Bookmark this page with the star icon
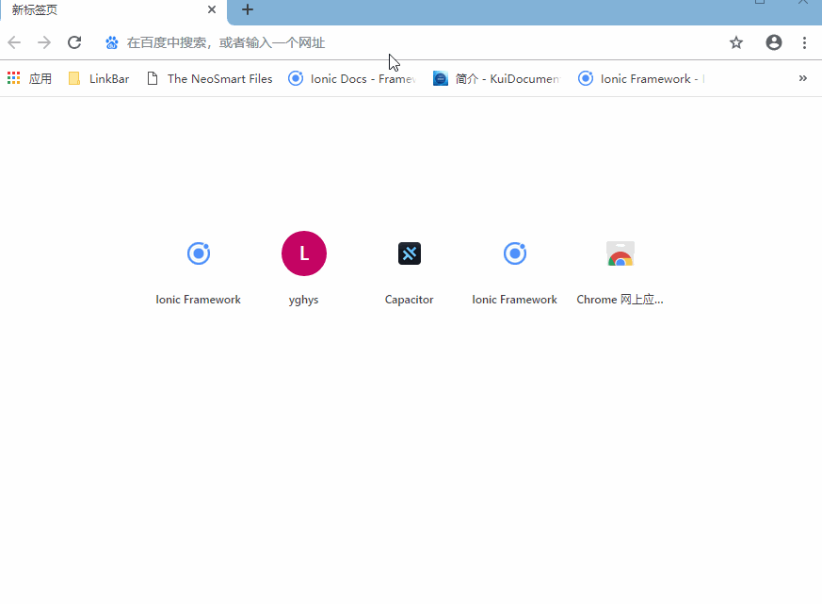The image size is (822, 604). pos(736,42)
